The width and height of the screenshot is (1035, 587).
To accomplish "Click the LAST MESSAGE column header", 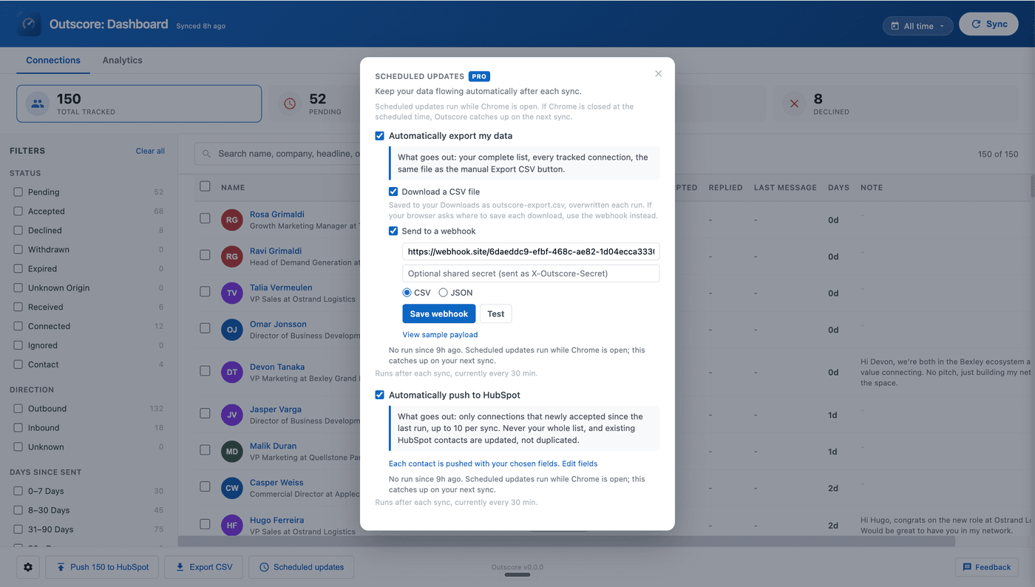I will (785, 188).
